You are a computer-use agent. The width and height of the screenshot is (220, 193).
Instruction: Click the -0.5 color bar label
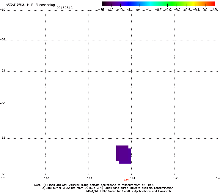177,10
